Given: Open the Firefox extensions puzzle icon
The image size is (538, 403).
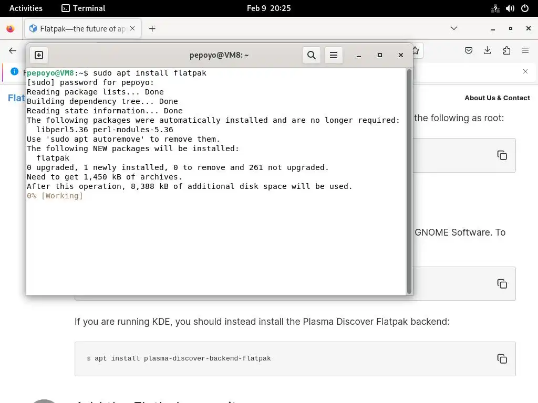Looking at the screenshot, I should [x=506, y=51].
